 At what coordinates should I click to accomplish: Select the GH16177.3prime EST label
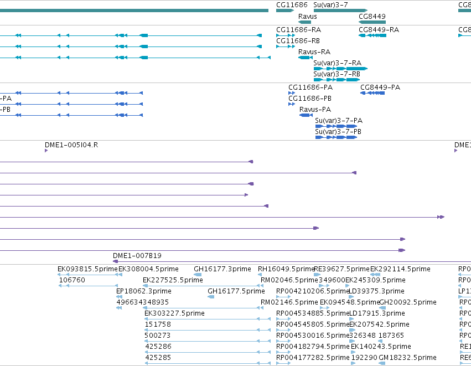coord(222,269)
